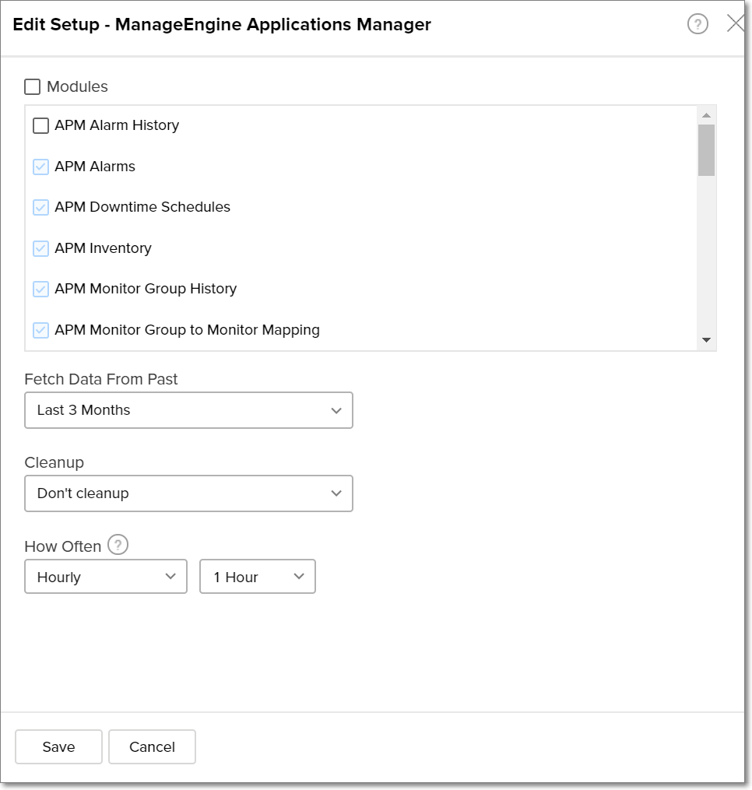
Task: Click the modules list scrollbar thumb
Action: (x=706, y=150)
